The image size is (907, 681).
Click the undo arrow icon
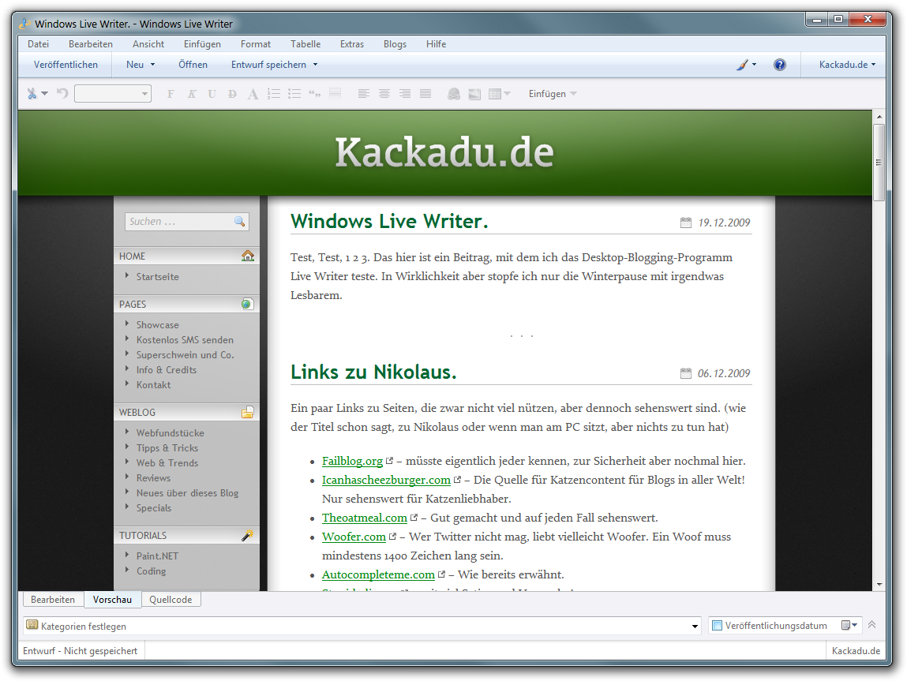[x=62, y=93]
